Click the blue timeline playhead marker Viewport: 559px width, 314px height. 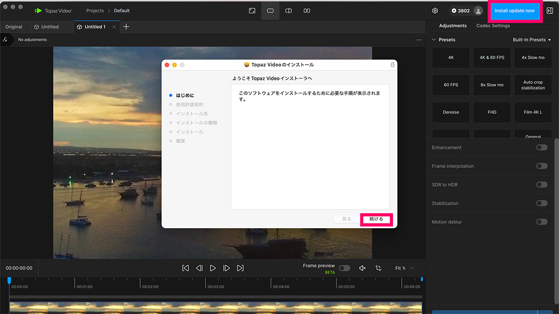9,281
